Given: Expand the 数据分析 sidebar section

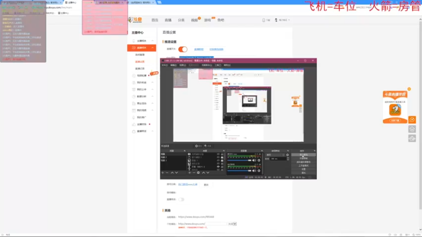Looking at the screenshot, I should 152,96.
